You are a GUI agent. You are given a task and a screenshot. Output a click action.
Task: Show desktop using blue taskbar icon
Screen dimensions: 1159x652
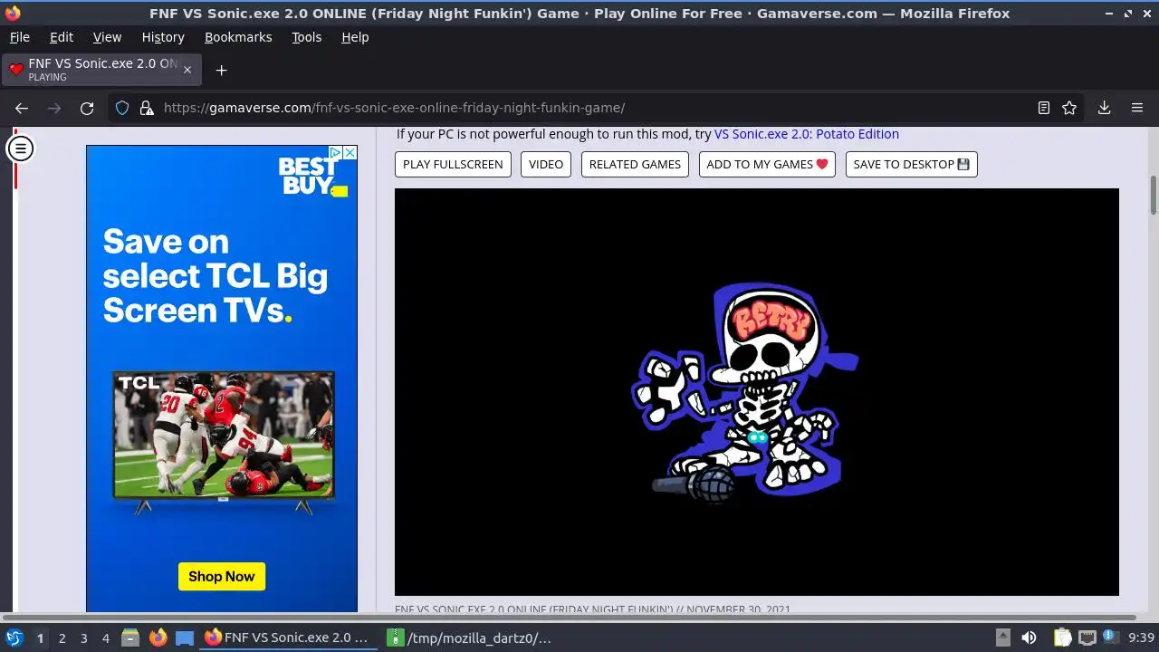(185, 638)
